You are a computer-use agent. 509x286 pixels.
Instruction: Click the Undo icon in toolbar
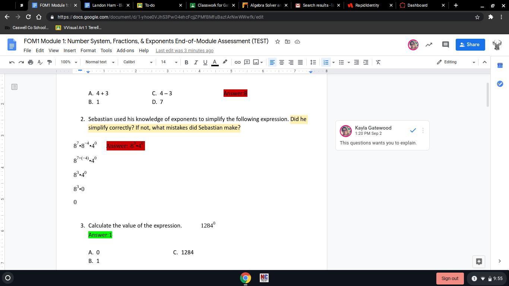click(x=12, y=62)
